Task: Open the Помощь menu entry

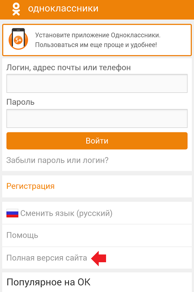Action: coord(97,235)
